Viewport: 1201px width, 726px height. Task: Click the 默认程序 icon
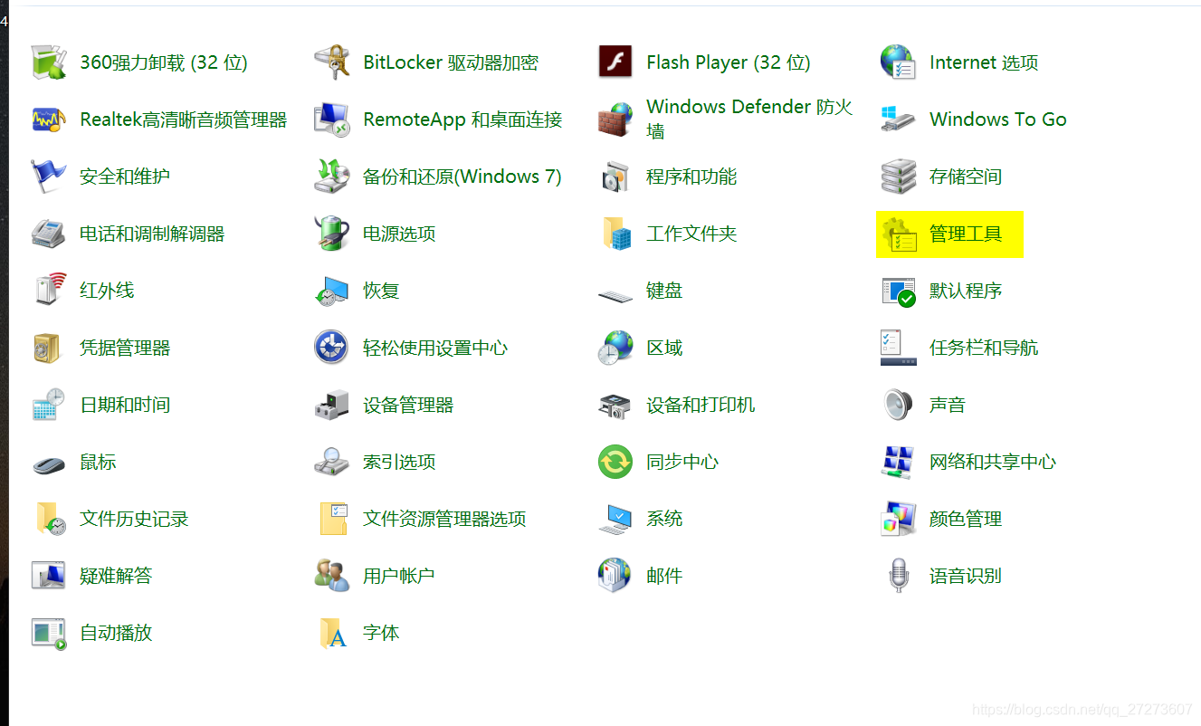(x=899, y=291)
